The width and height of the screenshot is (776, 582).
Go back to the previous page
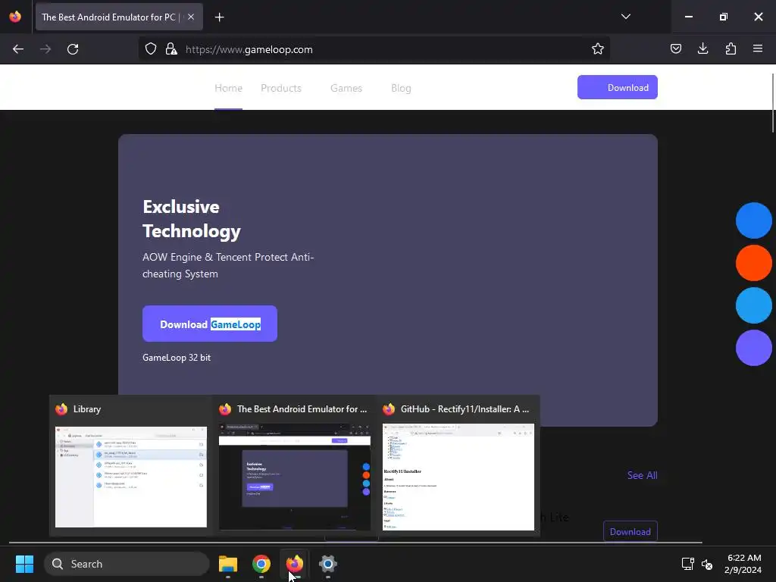[x=18, y=49]
